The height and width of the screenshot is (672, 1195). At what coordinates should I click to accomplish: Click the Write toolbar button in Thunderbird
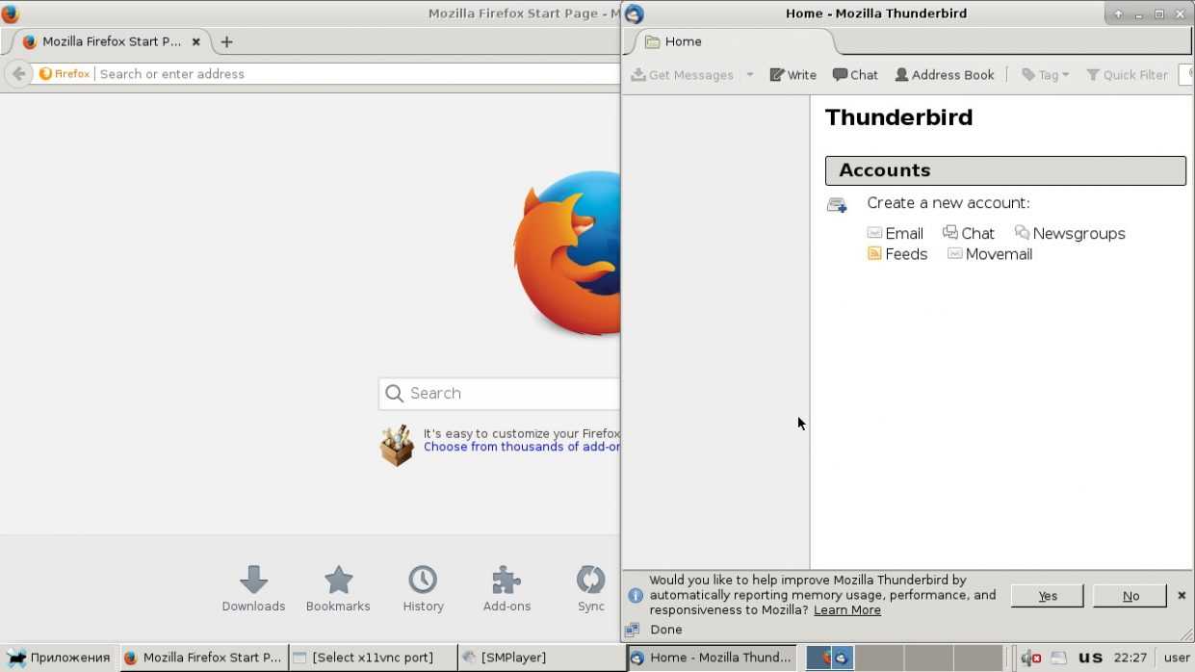(792, 75)
